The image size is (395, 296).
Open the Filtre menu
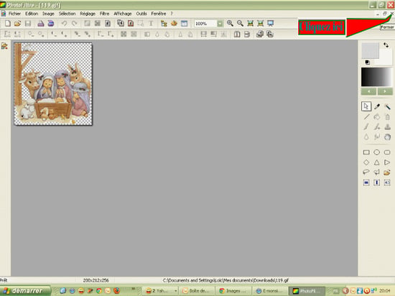(x=105, y=14)
